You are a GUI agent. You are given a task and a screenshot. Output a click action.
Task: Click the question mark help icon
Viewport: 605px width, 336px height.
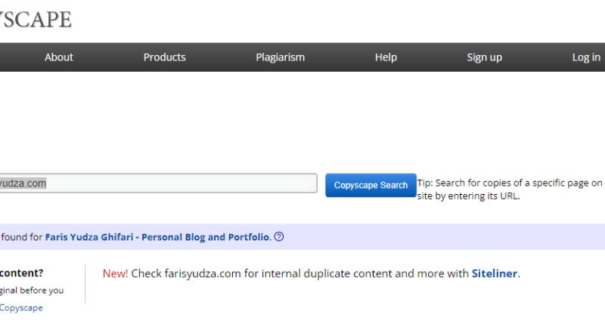click(279, 237)
